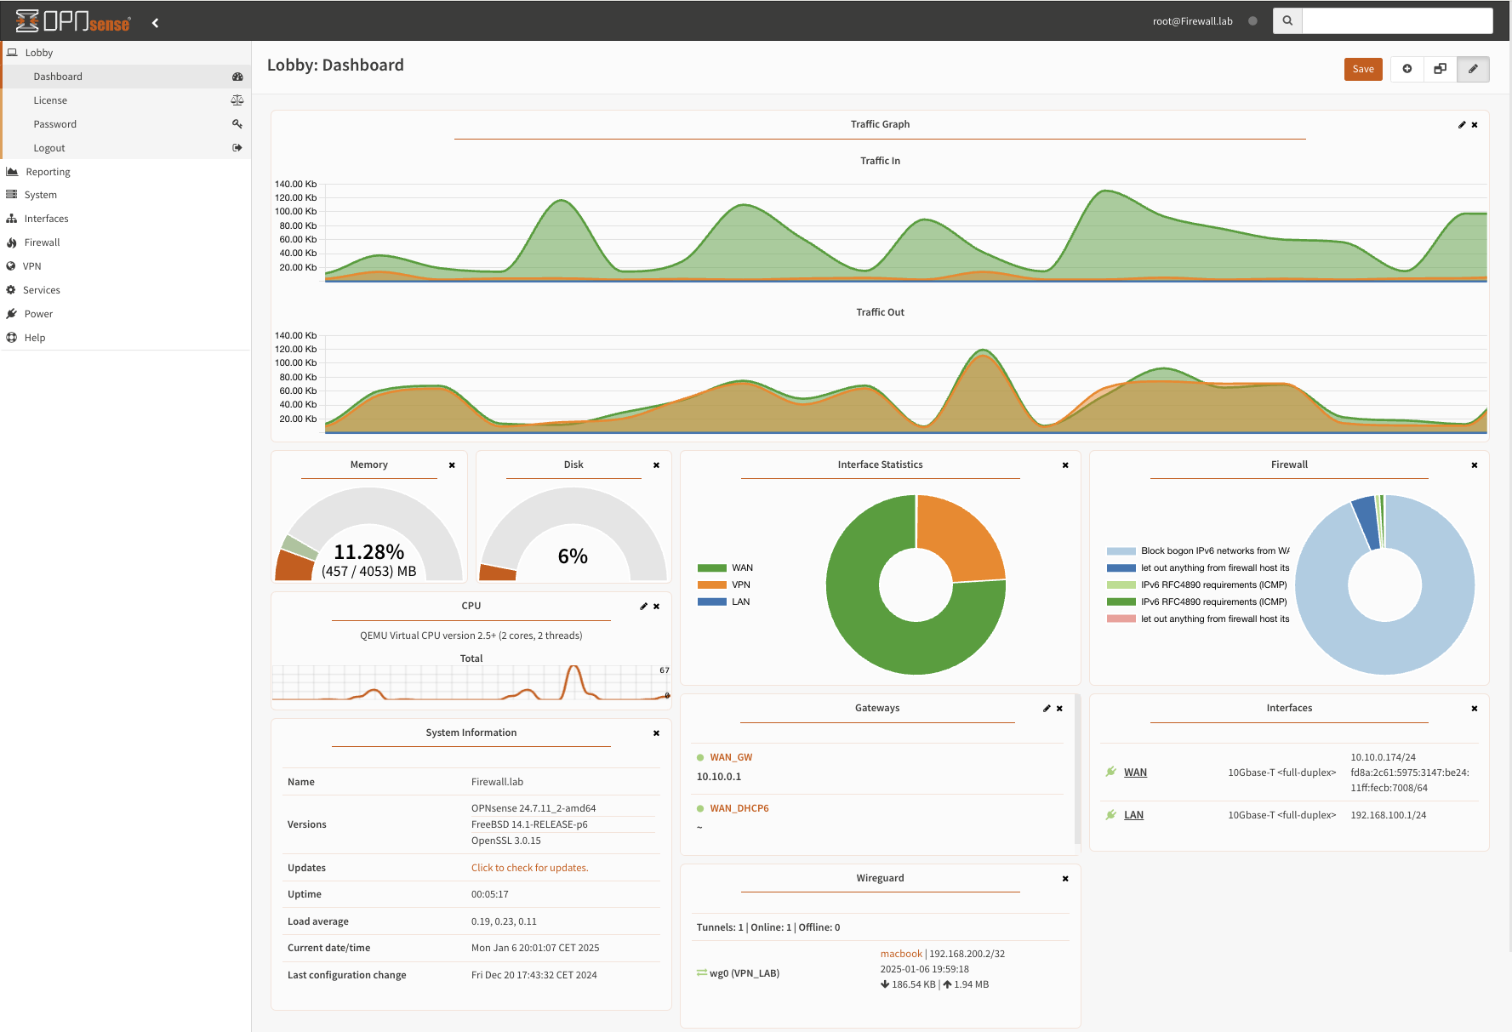Toggle VPN in Interface Statistics legend

pyautogui.click(x=723, y=585)
